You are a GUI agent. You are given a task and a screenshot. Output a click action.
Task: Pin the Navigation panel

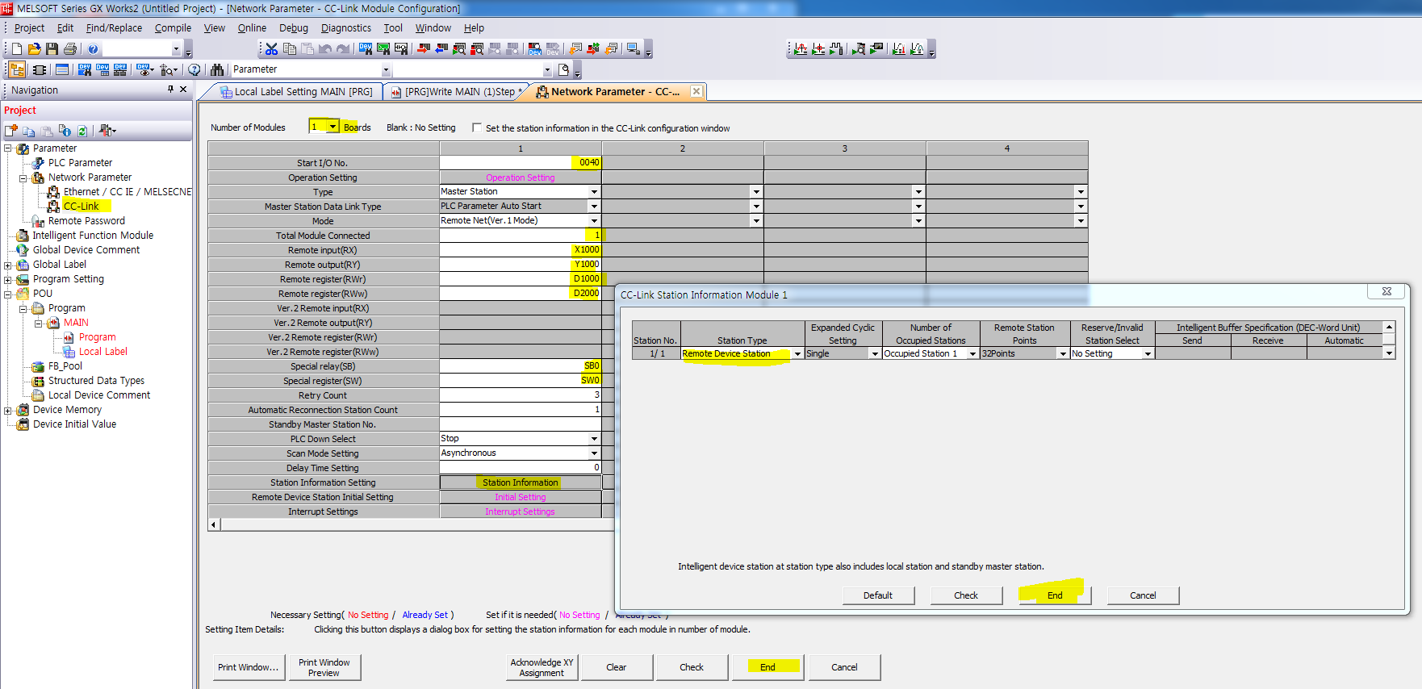(x=170, y=90)
